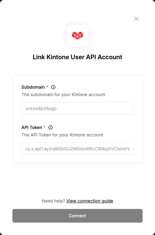Click the white rounded tile behind the logo
This screenshot has height=235, width=155.
coord(77,36)
